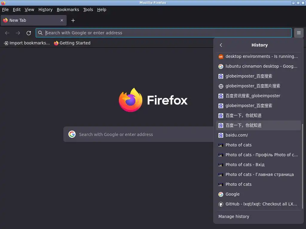Open the Help menu
This screenshot has height=229, width=306.
(x=102, y=10)
